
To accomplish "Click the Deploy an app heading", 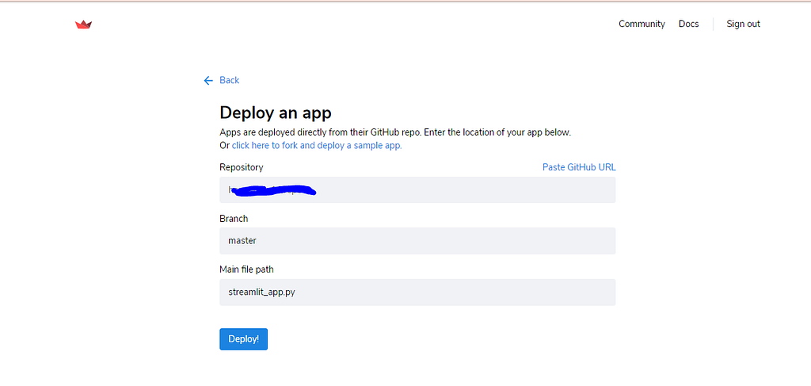I will (x=275, y=113).
